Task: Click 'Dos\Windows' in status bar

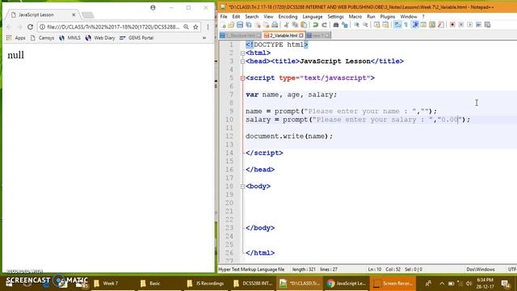Action: click(481, 269)
